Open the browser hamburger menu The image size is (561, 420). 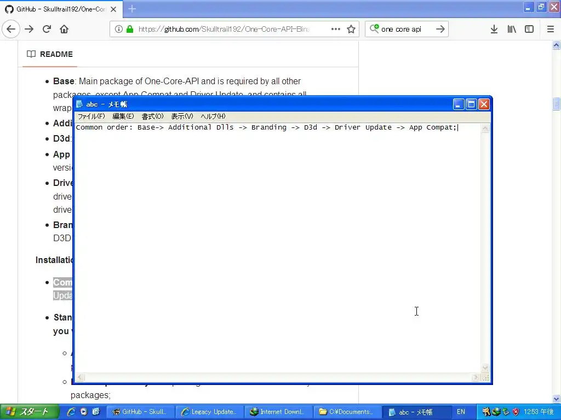point(550,29)
